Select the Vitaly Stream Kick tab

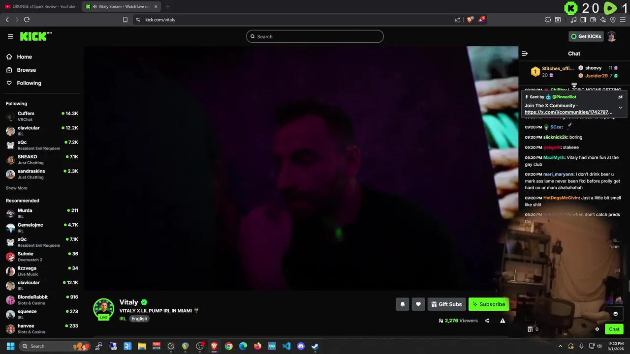coord(121,6)
